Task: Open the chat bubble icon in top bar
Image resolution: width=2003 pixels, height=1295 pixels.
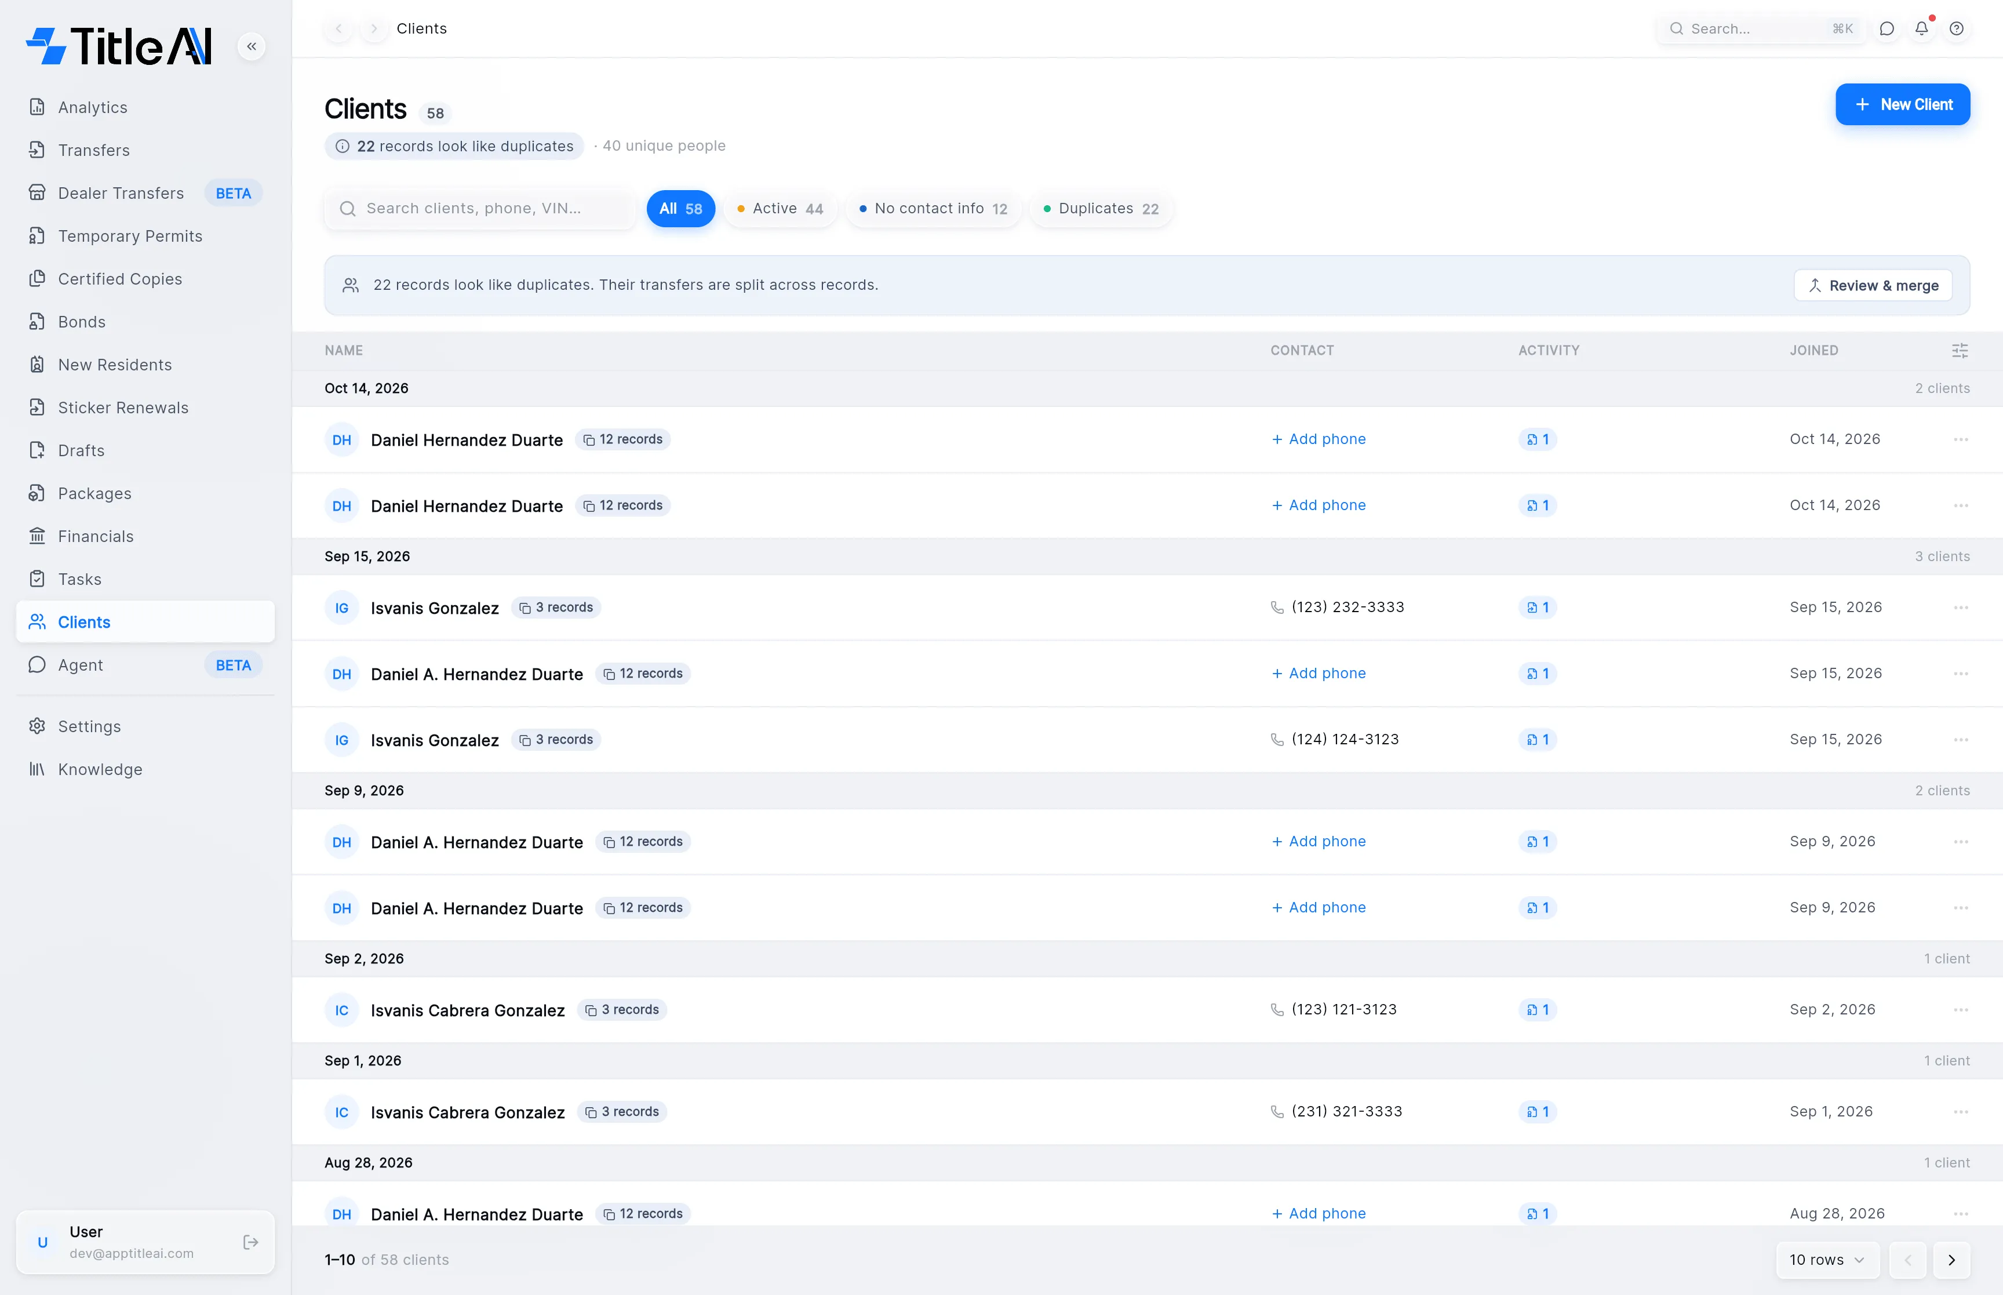Action: [1887, 28]
